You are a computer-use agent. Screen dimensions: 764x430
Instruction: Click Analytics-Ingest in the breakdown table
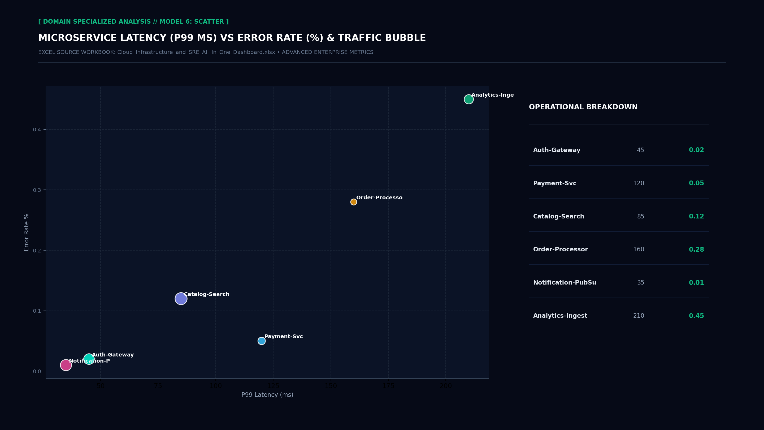[x=560, y=316]
